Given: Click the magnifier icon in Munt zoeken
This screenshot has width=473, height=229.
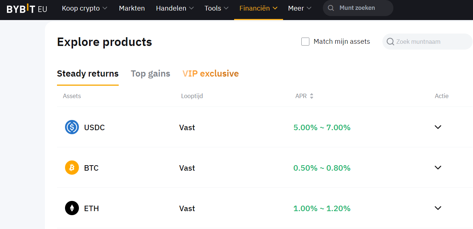Looking at the screenshot, I should point(331,8).
